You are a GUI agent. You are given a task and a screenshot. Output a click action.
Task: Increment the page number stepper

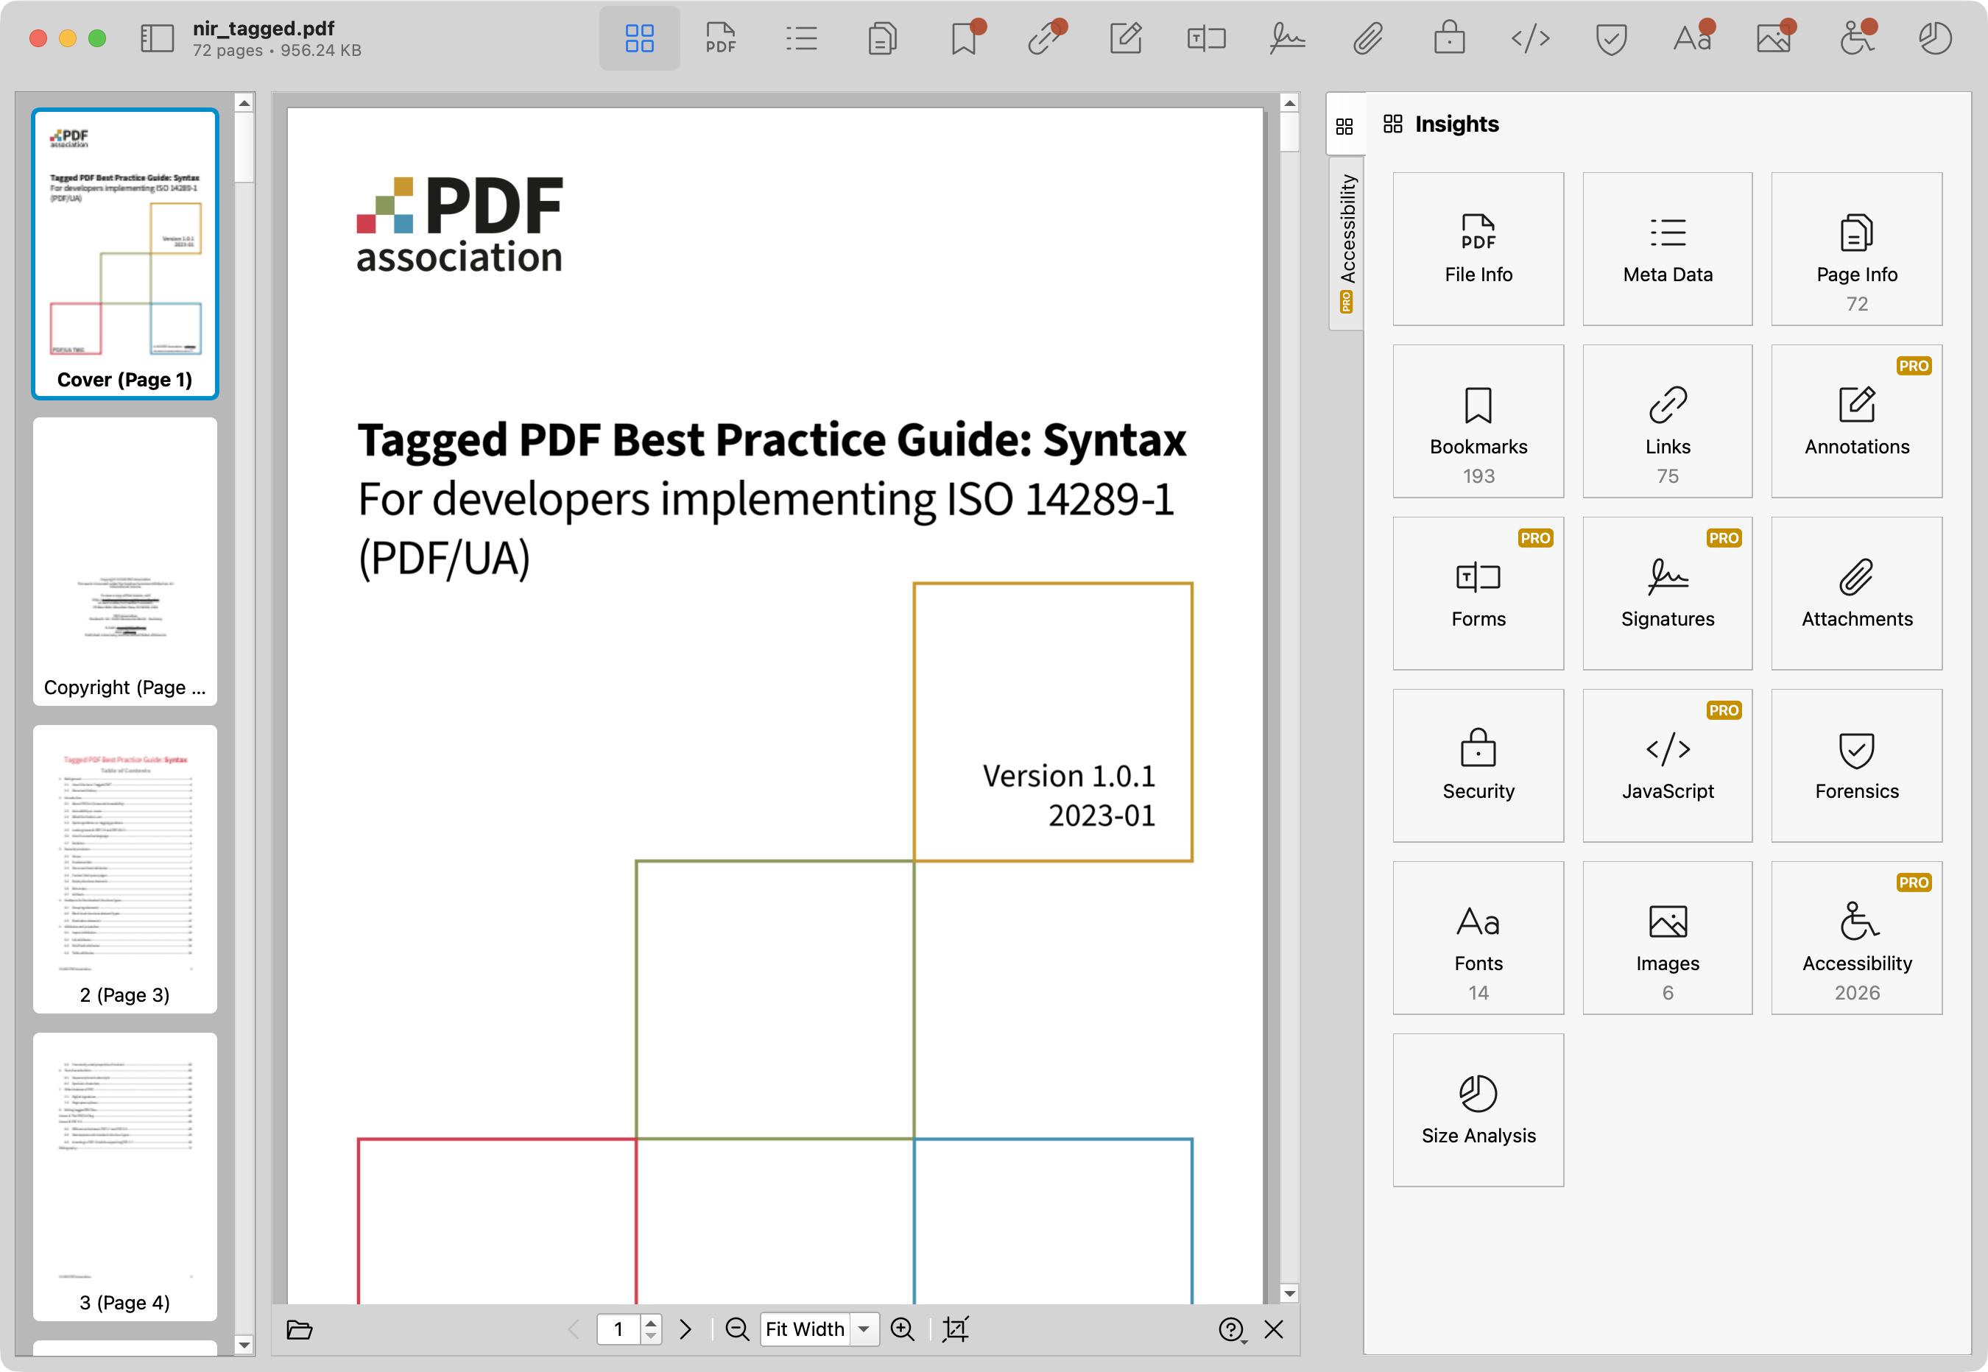pos(651,1322)
